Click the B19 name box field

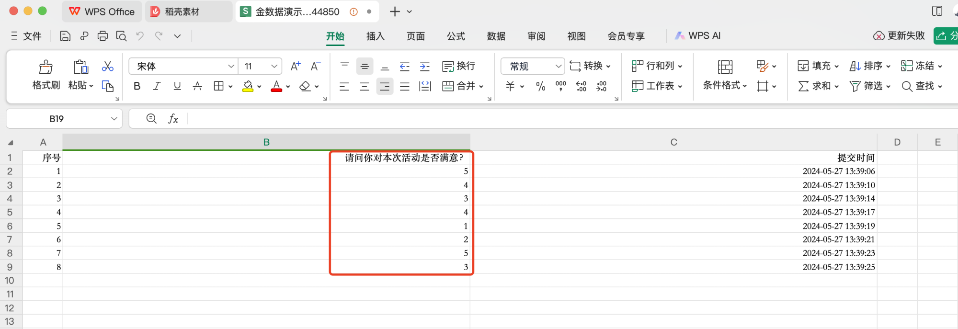click(57, 119)
